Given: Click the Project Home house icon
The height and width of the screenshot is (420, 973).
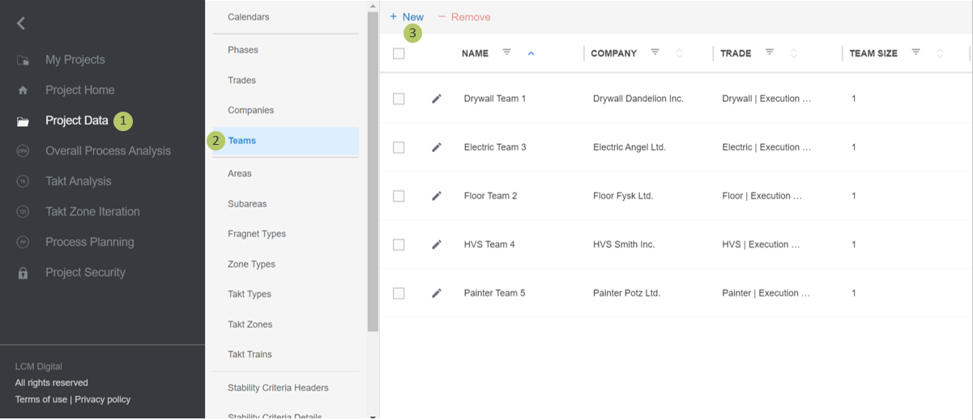Looking at the screenshot, I should coord(23,91).
